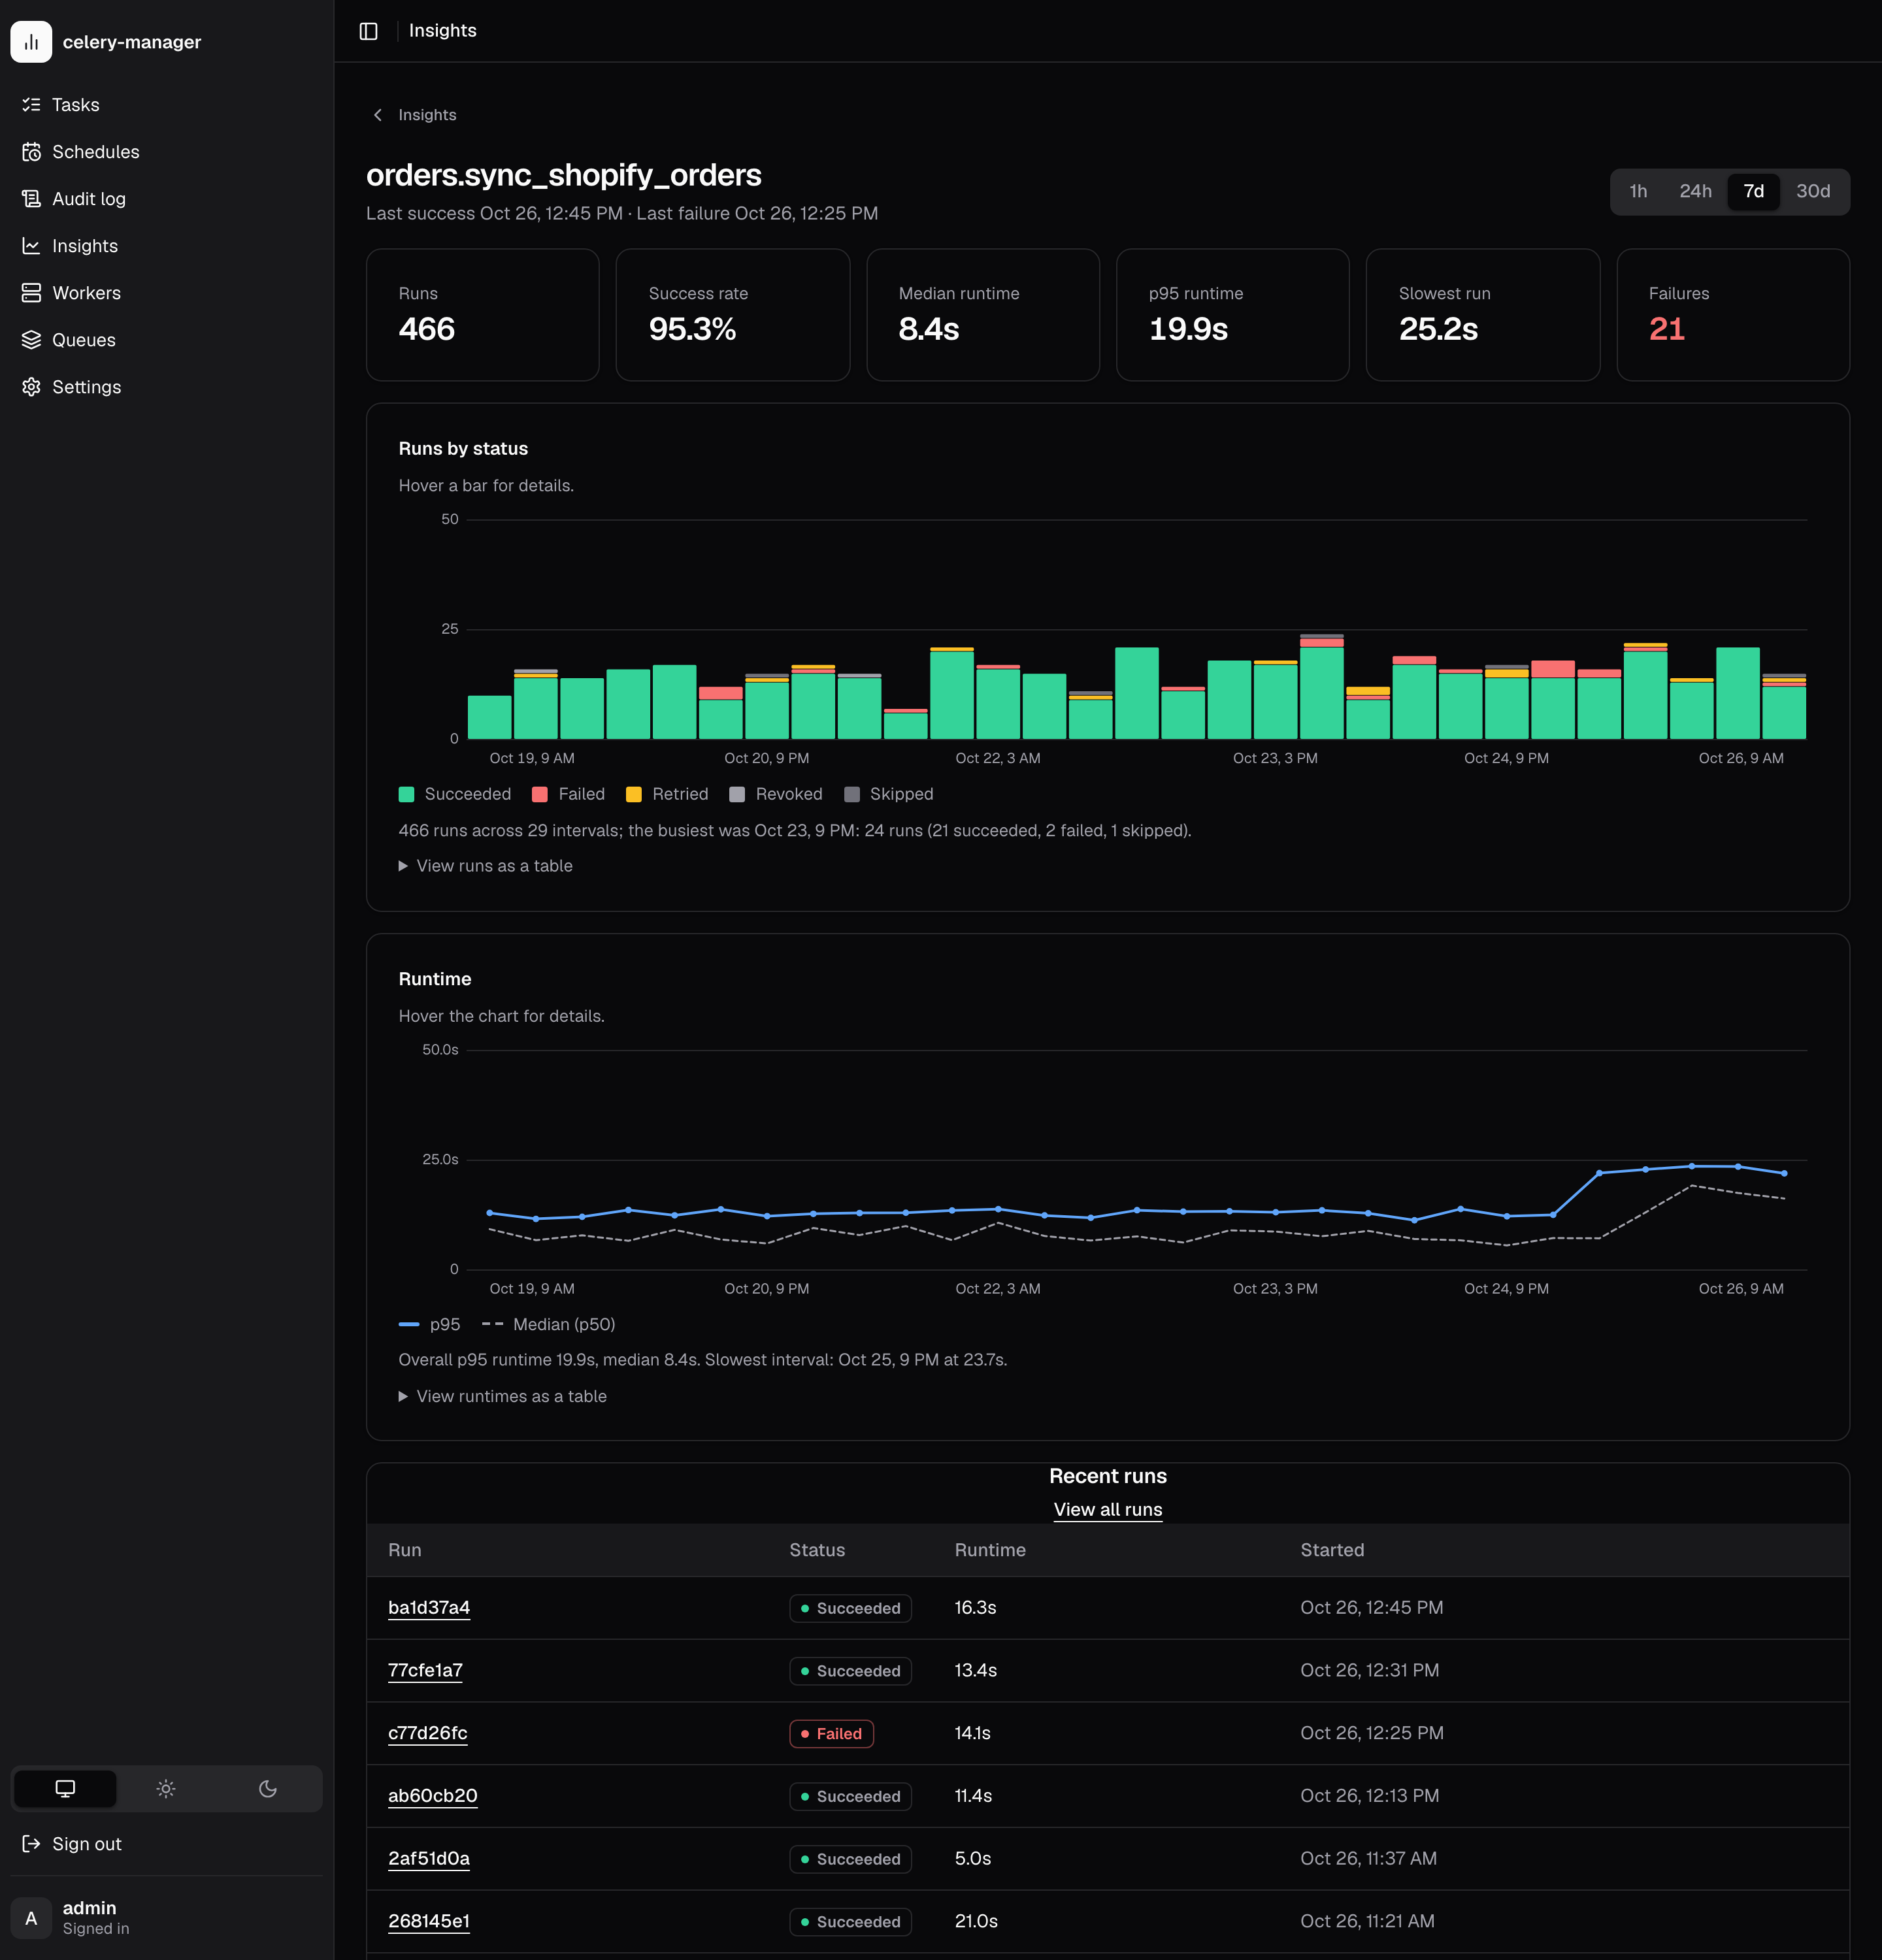Select the 1h time range
This screenshot has width=1882, height=1960.
[x=1638, y=191]
